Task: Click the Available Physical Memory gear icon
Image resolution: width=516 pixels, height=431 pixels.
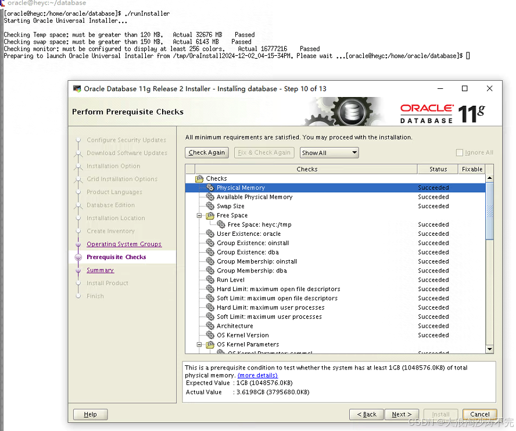Action: 210,197
